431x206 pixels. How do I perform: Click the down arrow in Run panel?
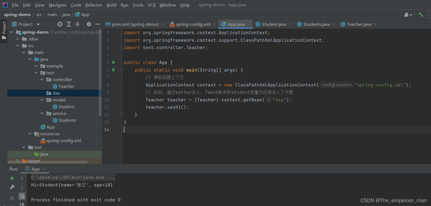coord(22,187)
